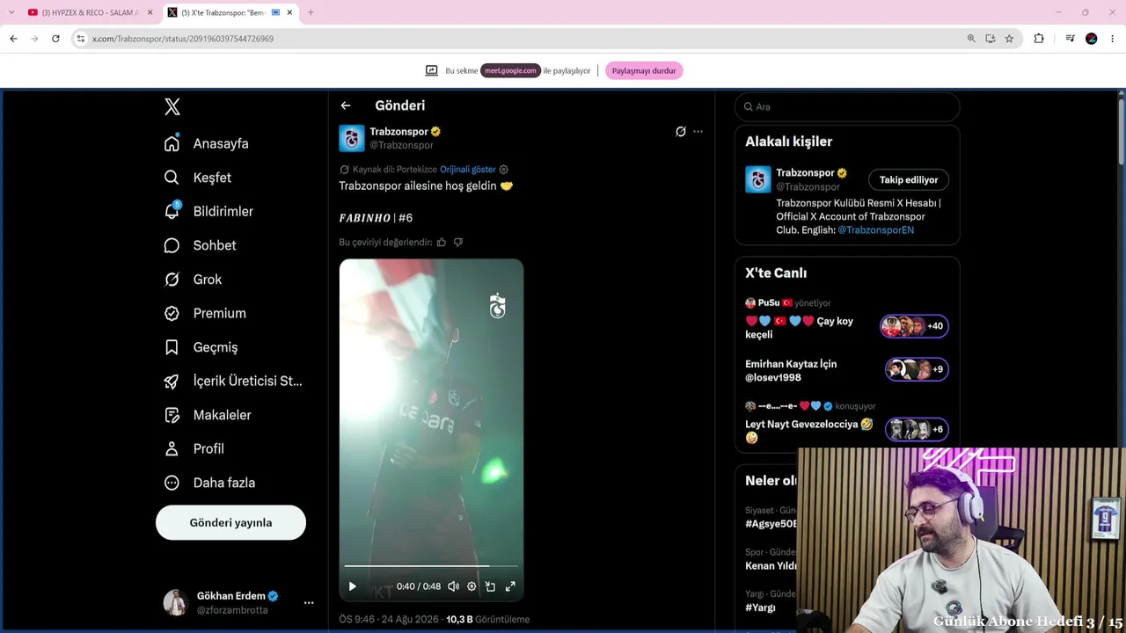
Task: Click Orijinali göster link
Action: click(468, 170)
